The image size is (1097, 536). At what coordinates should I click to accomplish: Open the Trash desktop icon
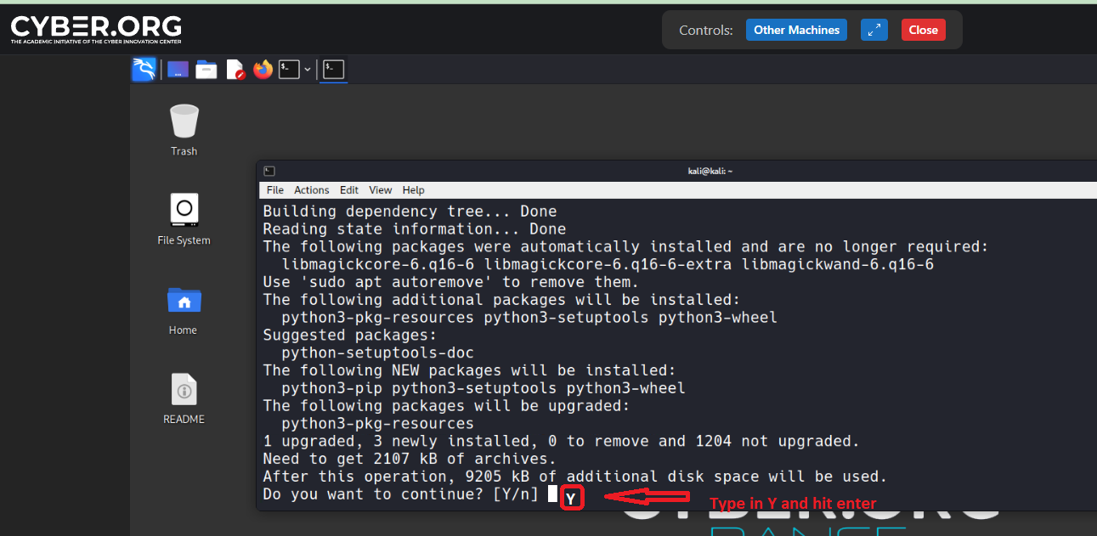pyautogui.click(x=184, y=121)
